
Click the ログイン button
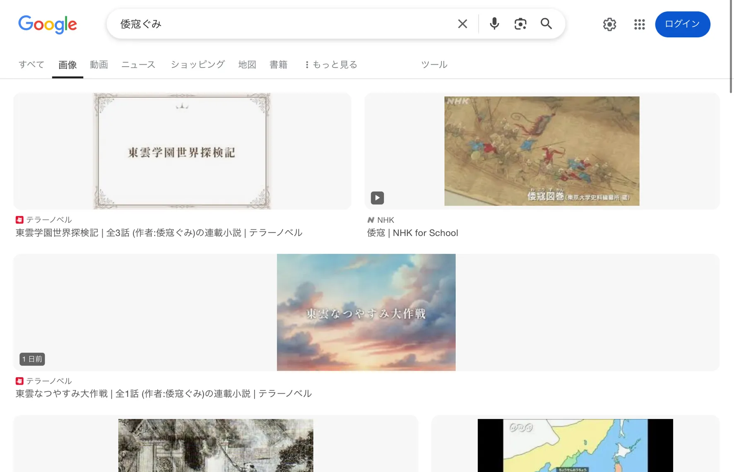683,24
